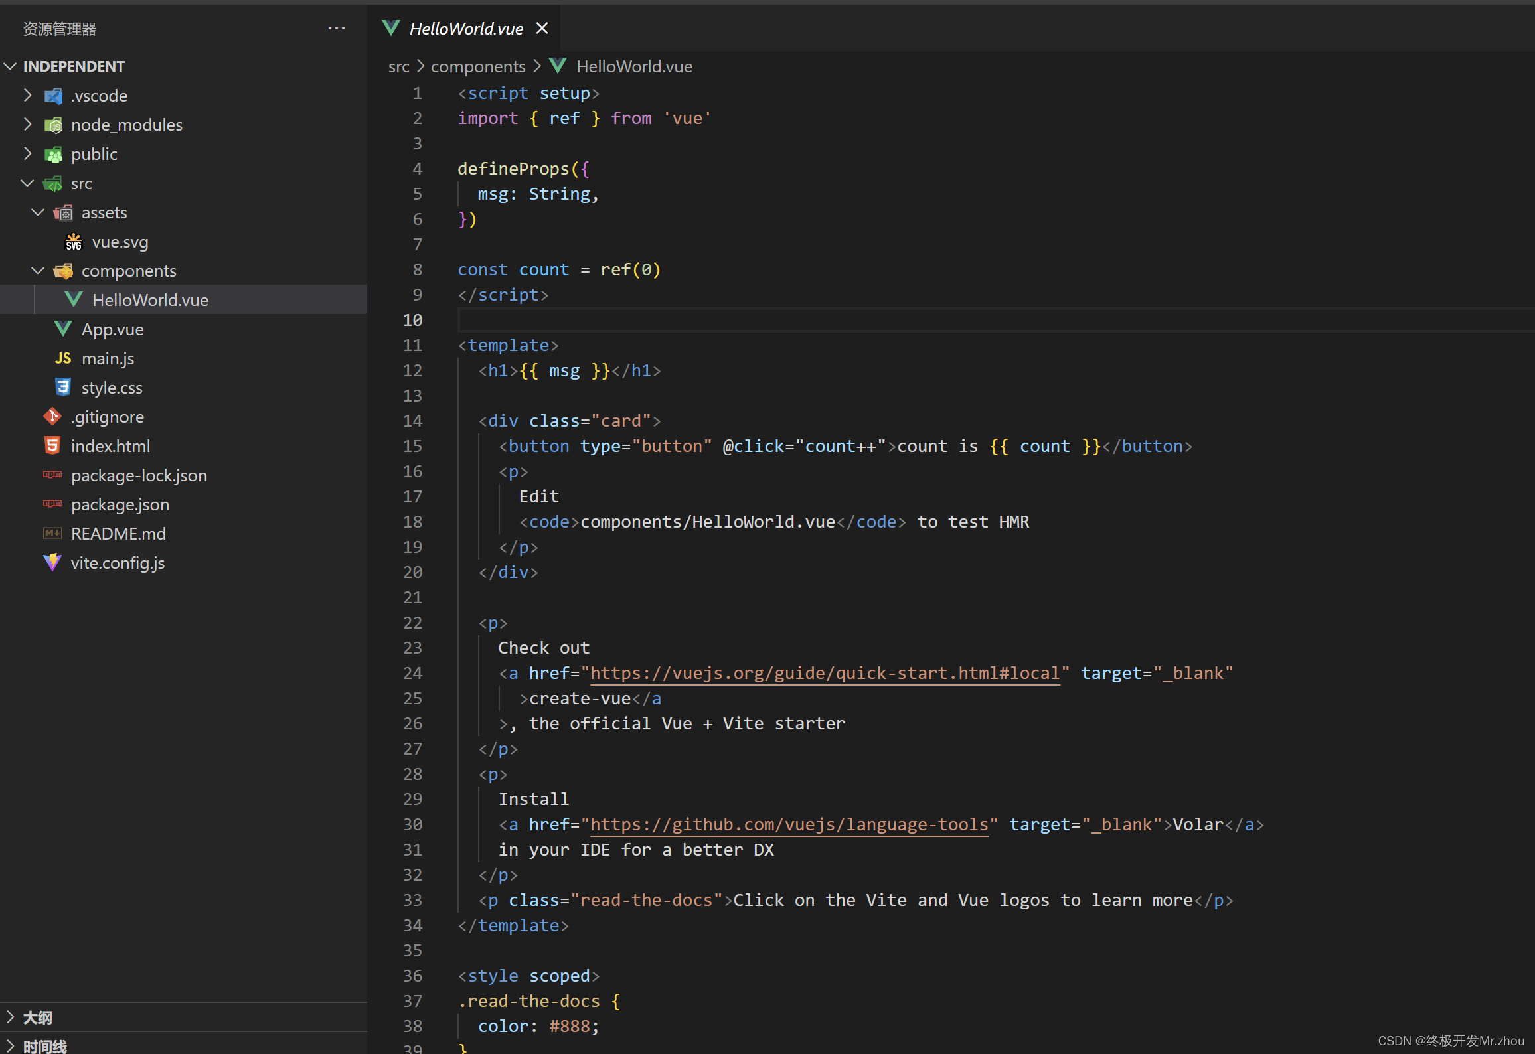Click the Vue icon beside App.vue

(x=63, y=329)
